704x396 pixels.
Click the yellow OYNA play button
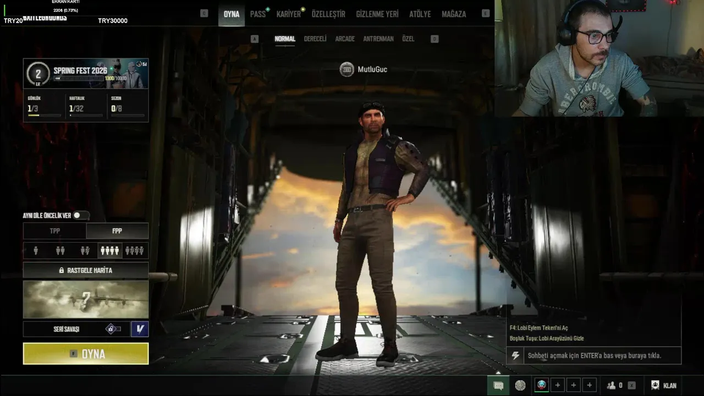tap(86, 354)
